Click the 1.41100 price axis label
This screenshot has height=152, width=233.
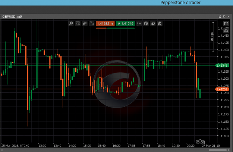pos(223,136)
